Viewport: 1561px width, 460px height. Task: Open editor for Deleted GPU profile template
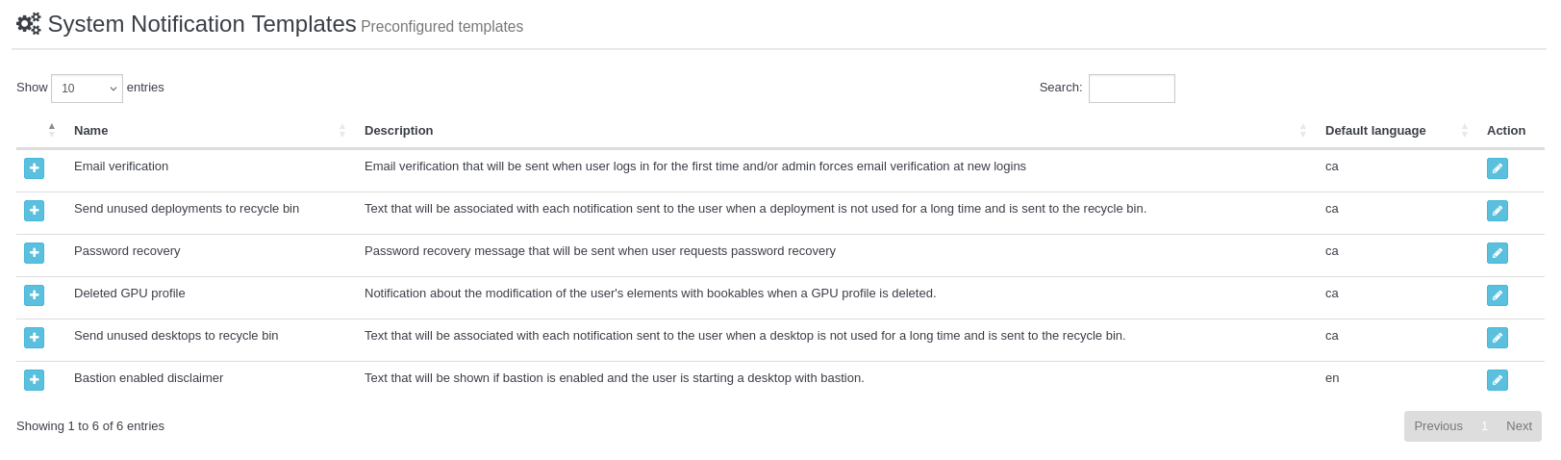[x=1497, y=295]
